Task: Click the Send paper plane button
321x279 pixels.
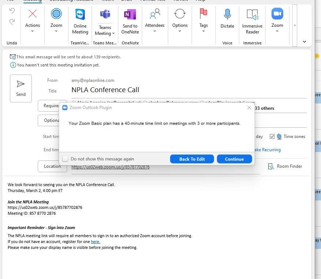Action: (x=21, y=88)
